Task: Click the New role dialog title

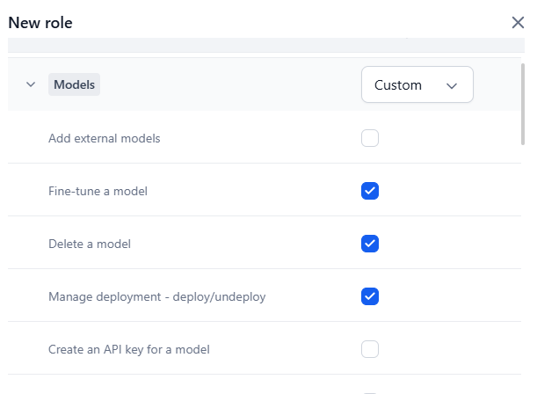Action: 40,23
